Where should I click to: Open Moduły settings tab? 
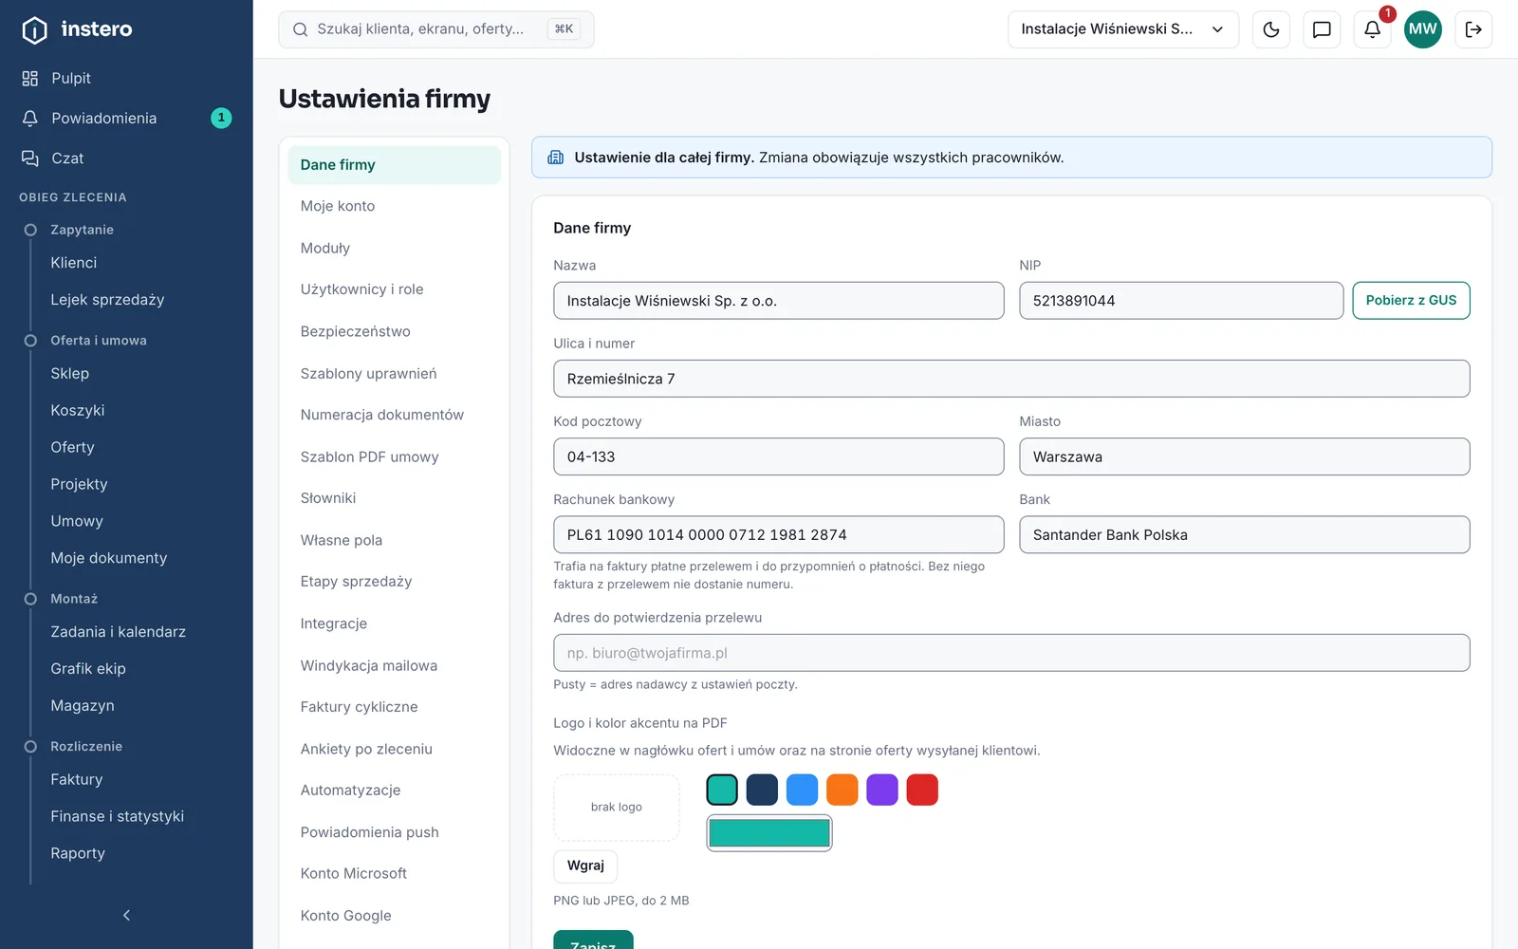coord(394,248)
